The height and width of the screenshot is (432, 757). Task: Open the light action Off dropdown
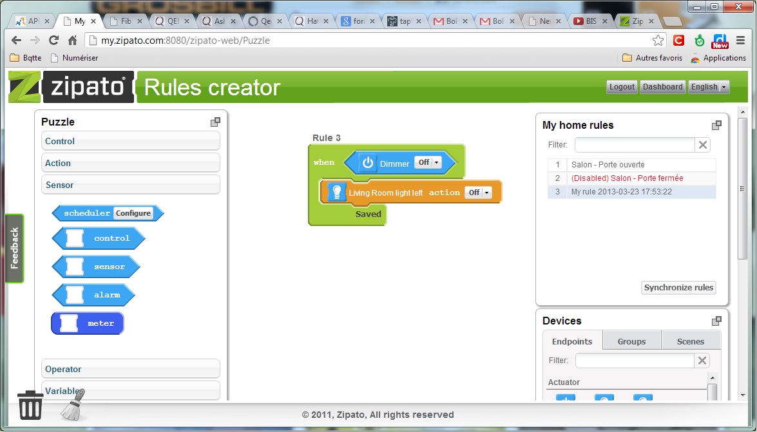479,193
